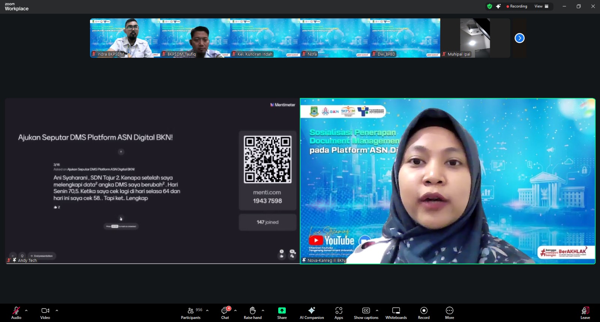Click the green Share screen button
600x322 pixels.
click(282, 313)
